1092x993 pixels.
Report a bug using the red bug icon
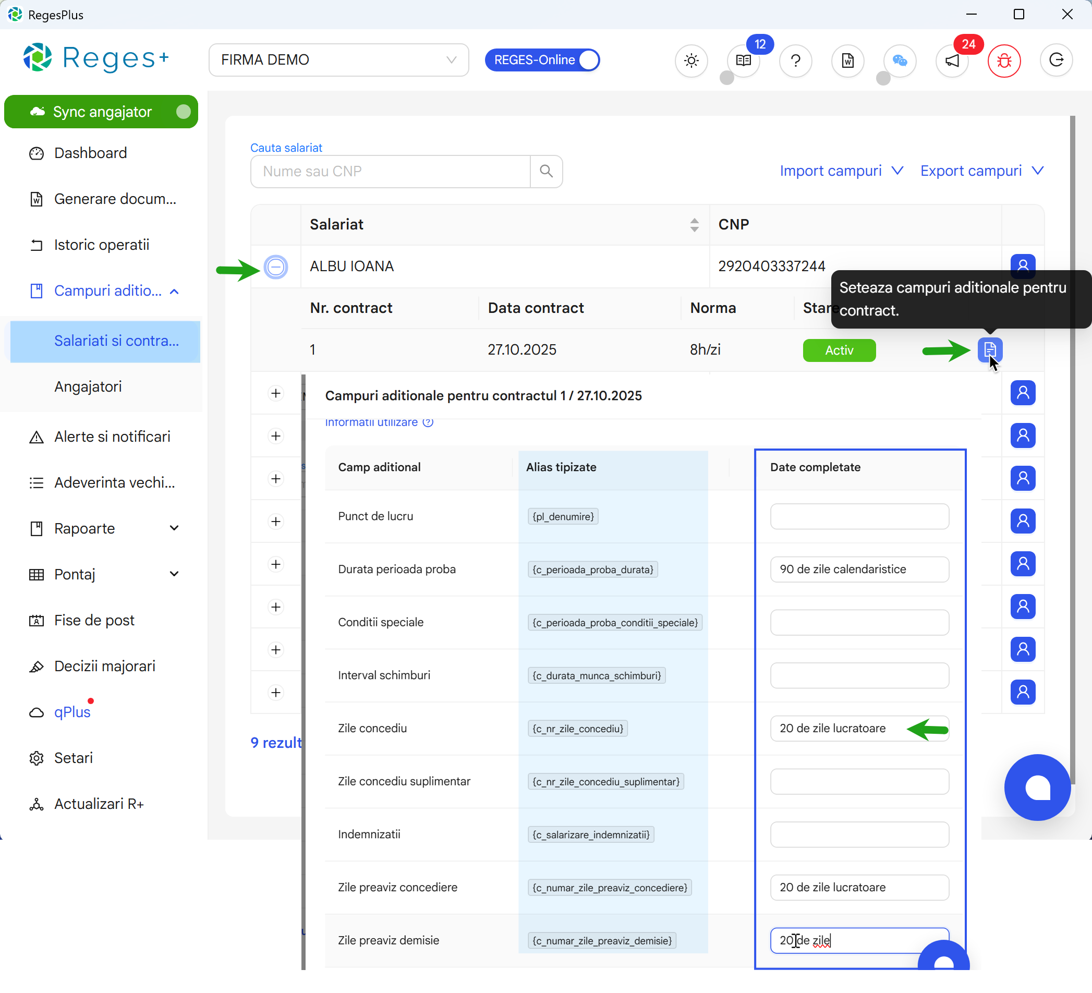click(1004, 60)
